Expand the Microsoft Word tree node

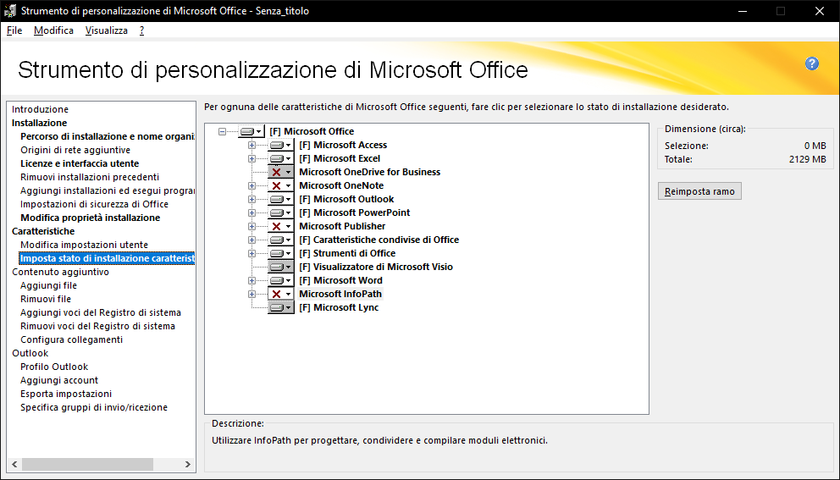tap(251, 281)
